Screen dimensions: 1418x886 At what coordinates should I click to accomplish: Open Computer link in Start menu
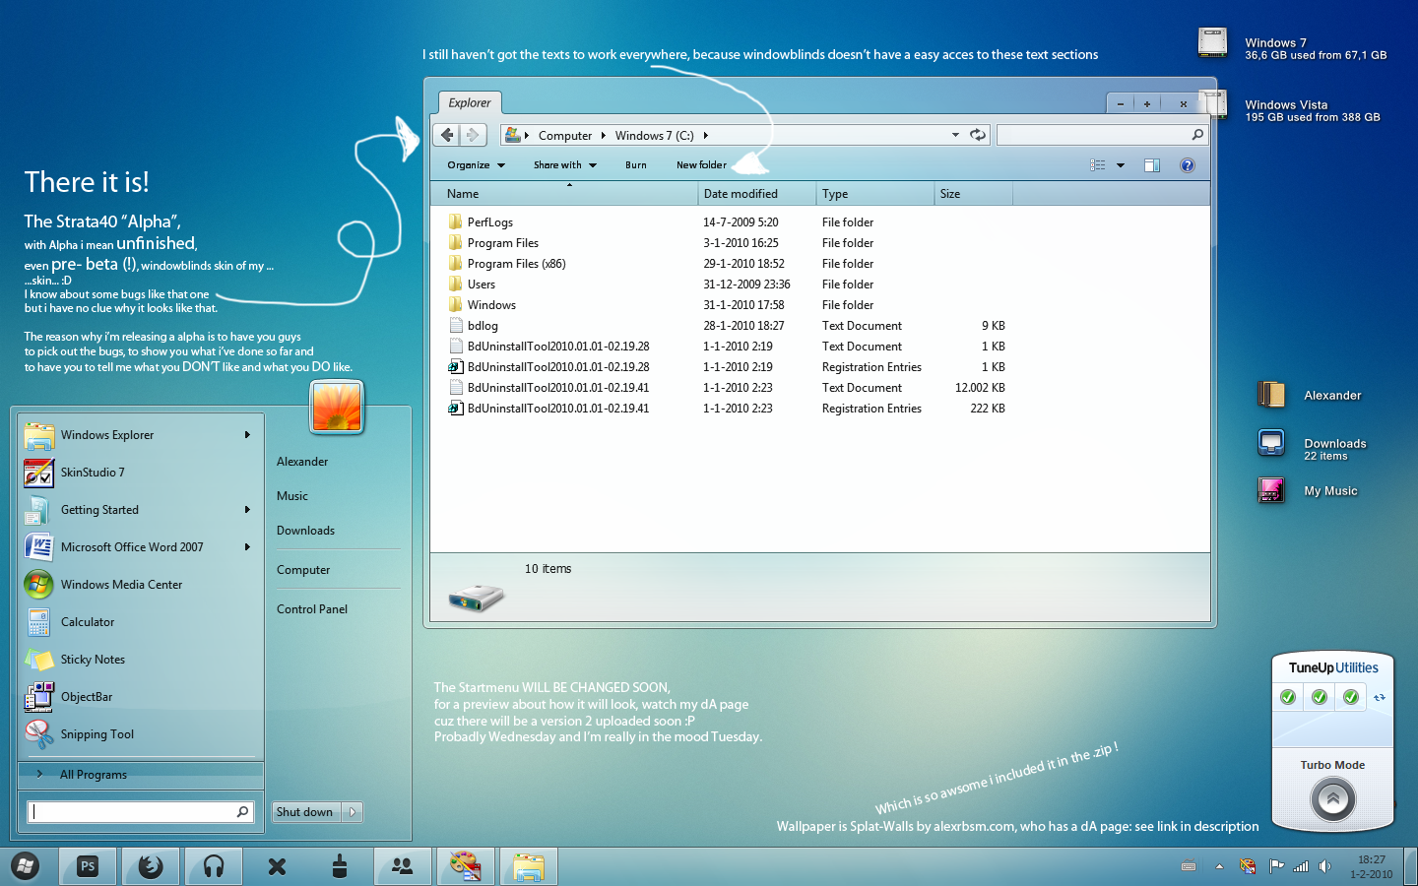click(x=303, y=570)
